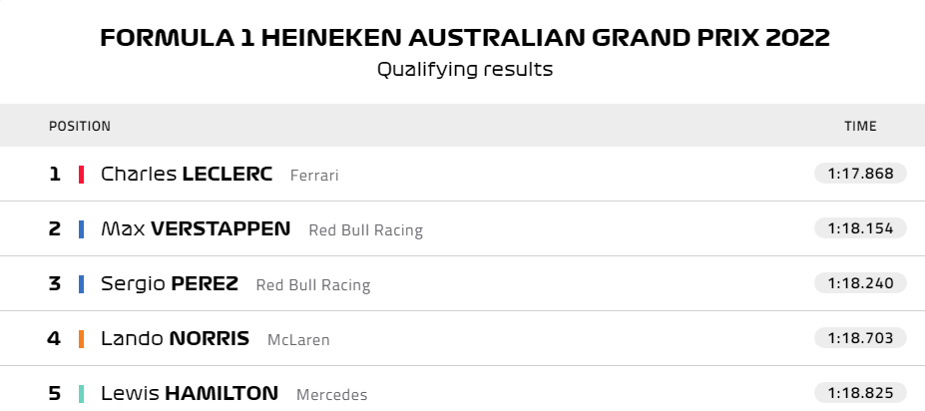Click the McLaren team label
Viewport: 925px width, 411px height.
pyautogui.click(x=298, y=340)
